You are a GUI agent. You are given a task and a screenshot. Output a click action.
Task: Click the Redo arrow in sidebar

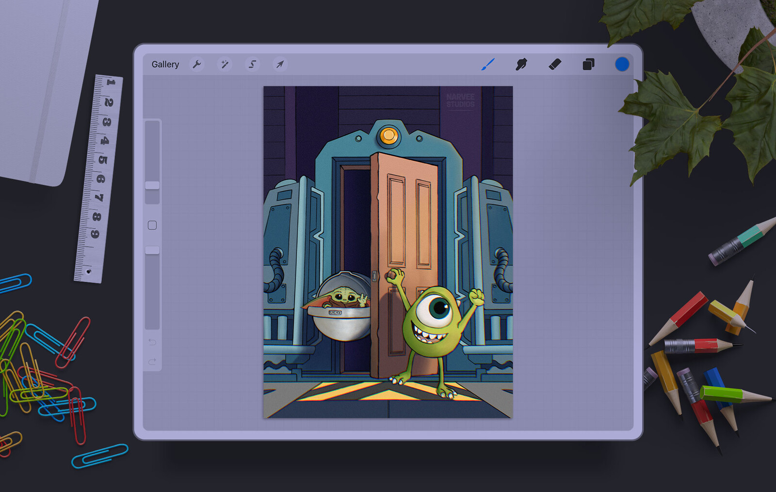click(152, 362)
